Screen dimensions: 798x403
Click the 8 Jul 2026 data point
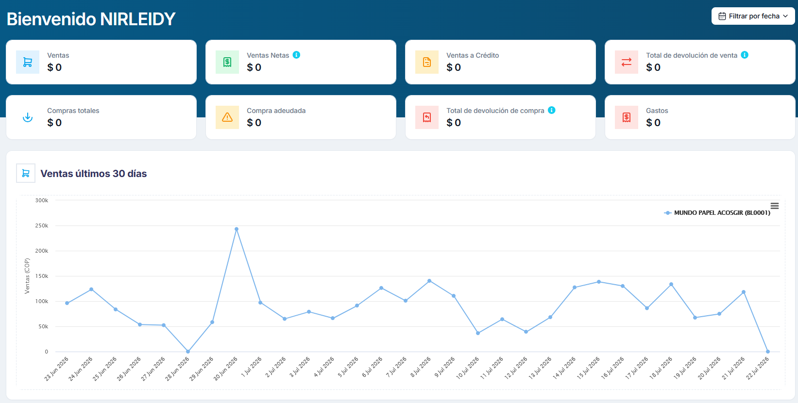(x=429, y=281)
